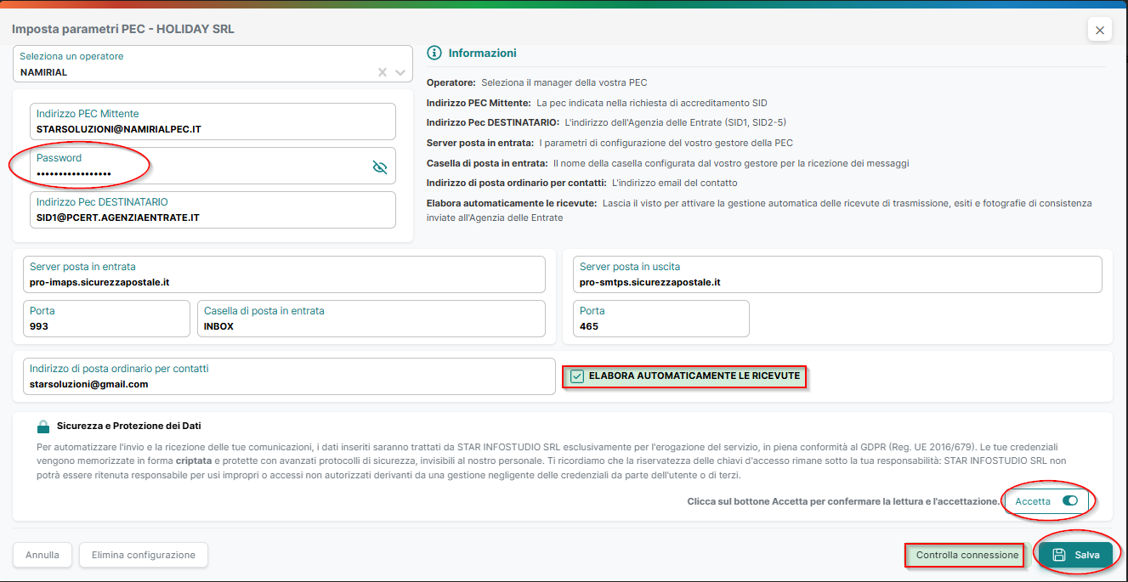Click the Controlla connessione button
The width and height of the screenshot is (1128, 582).
tap(966, 556)
